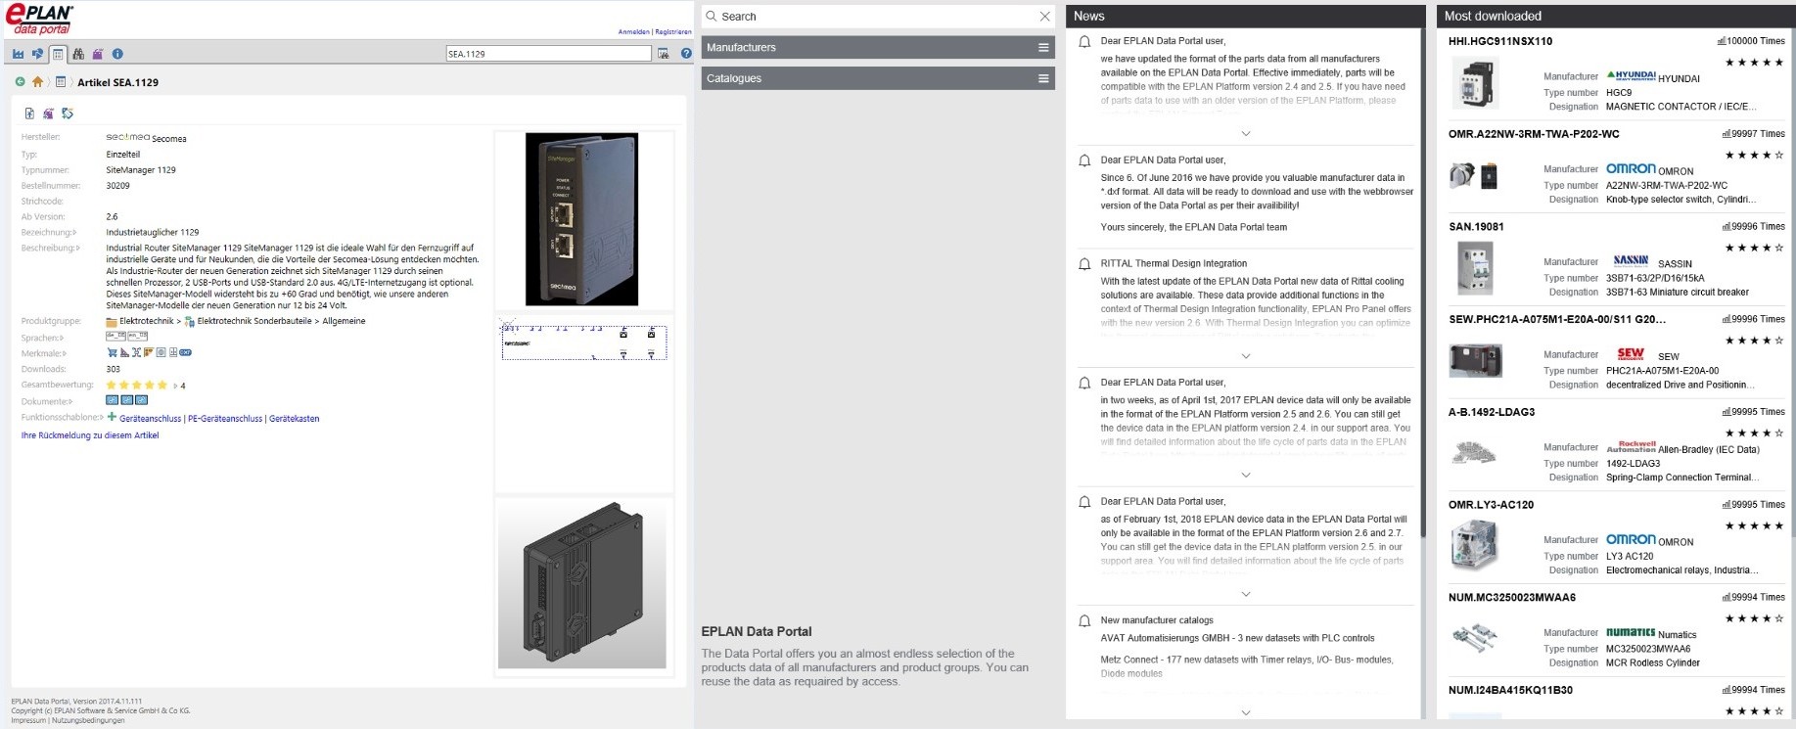Click the yellow star rating in Gesamtbewertung
Viewport: 1796px width, 729px height.
(137, 386)
